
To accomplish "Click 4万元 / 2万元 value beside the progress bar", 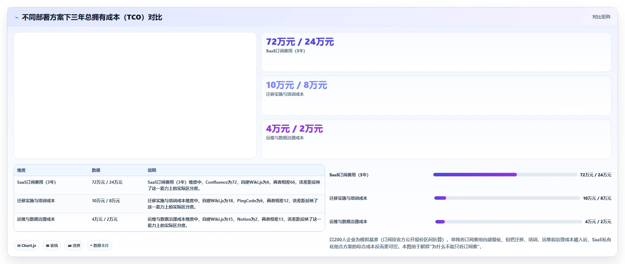I will point(598,222).
